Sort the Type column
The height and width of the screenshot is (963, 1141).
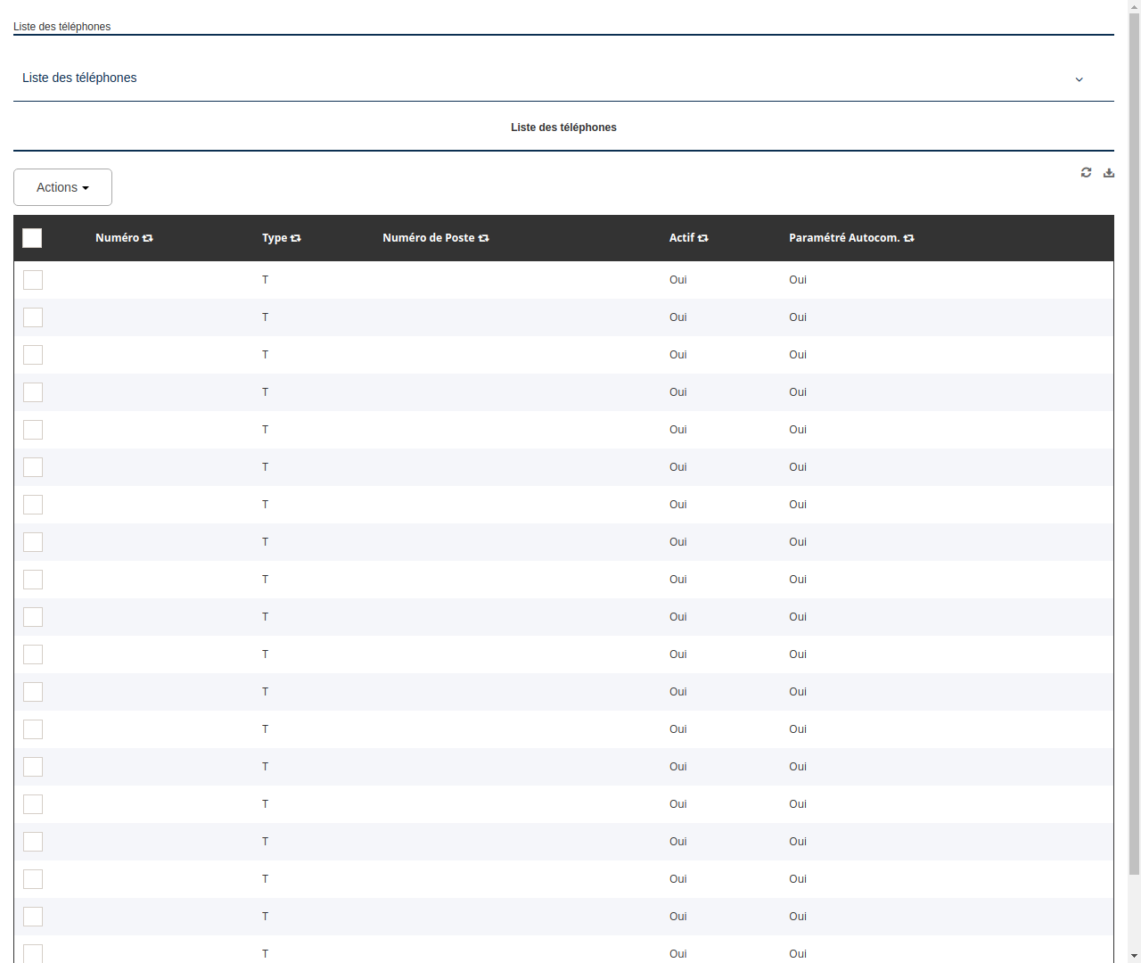(x=295, y=238)
